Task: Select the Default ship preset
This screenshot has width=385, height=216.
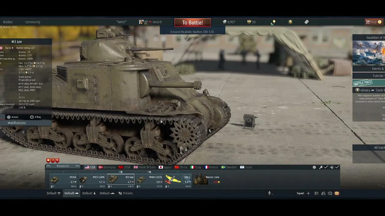Action: (107, 193)
